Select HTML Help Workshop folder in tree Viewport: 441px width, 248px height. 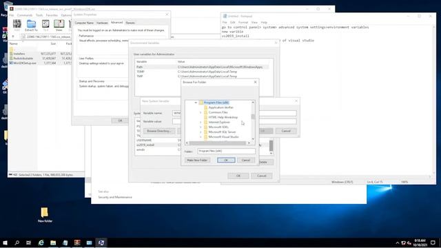tap(223, 117)
